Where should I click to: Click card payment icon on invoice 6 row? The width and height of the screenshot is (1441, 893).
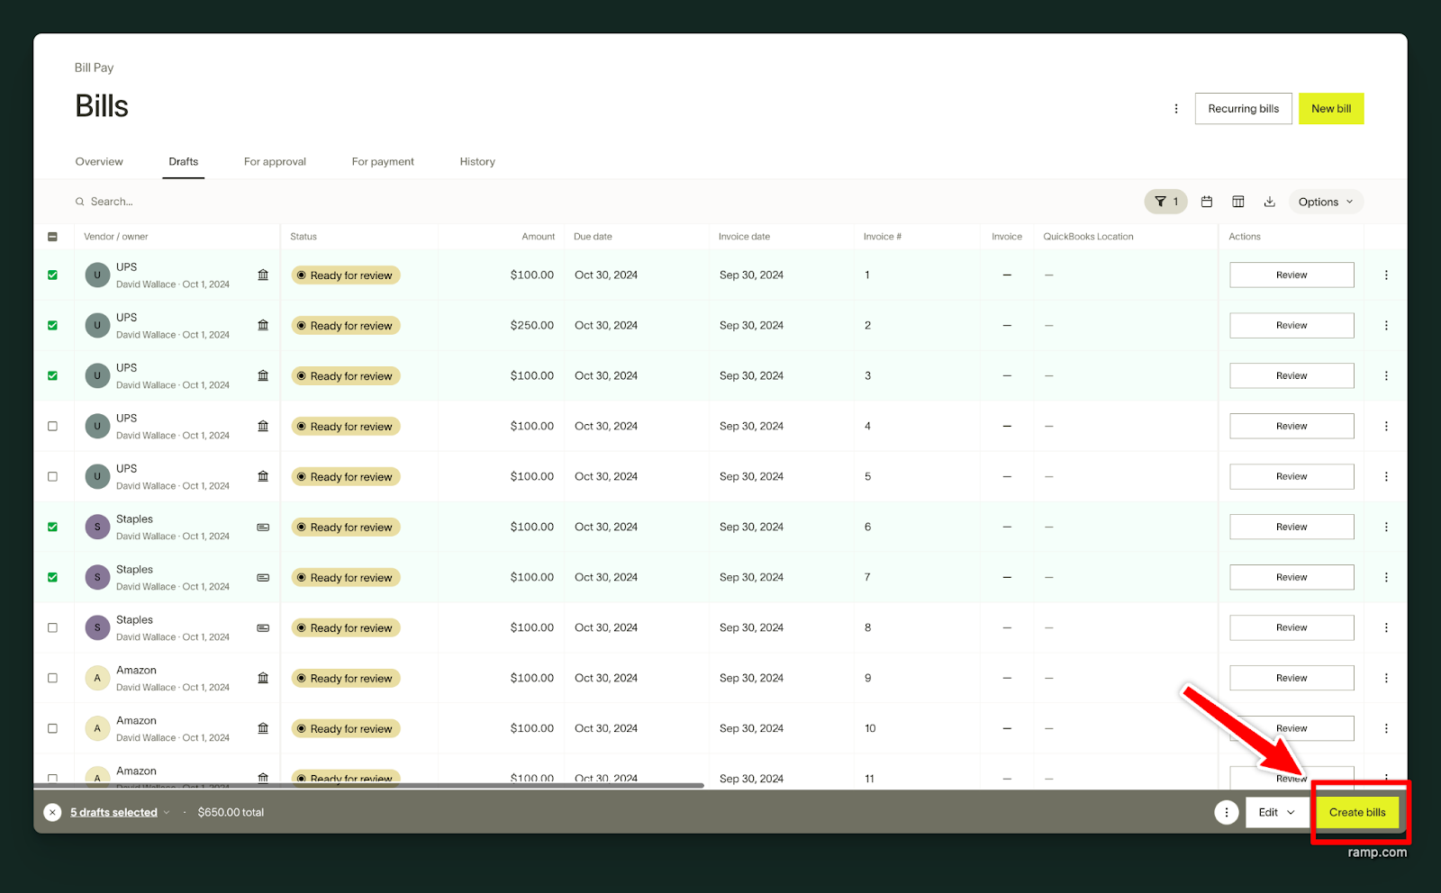tap(263, 528)
